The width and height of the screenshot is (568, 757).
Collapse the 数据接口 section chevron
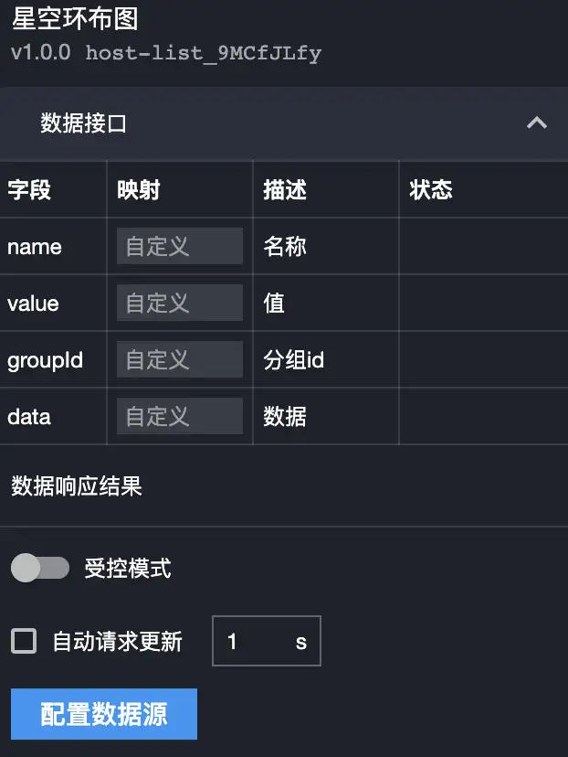pyautogui.click(x=537, y=123)
